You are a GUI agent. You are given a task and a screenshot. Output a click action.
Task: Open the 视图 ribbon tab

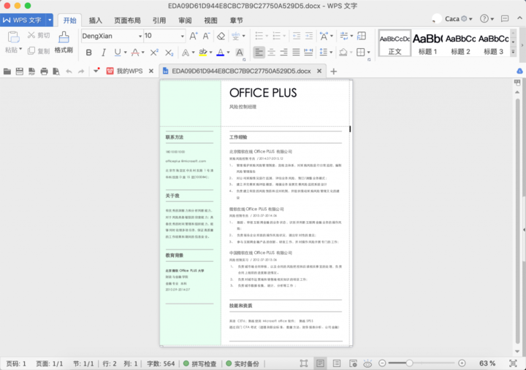210,20
